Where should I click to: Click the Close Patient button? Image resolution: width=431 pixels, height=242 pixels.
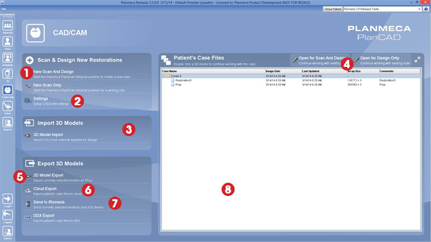point(333,9)
